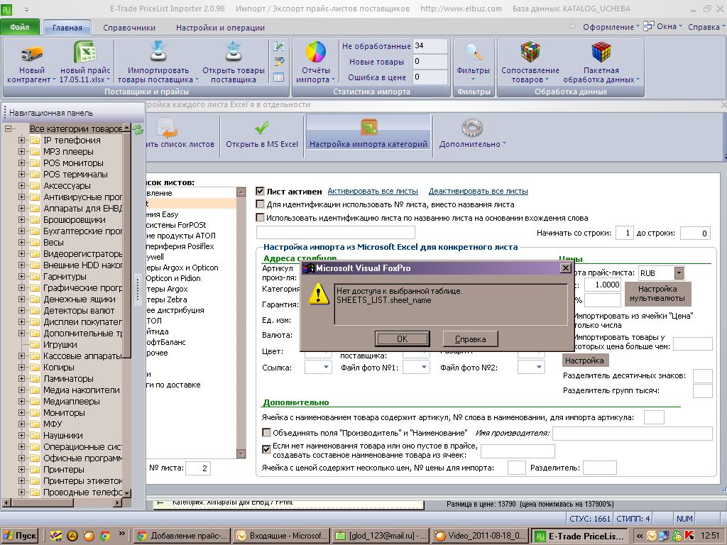Click Настройка импорта категорий icon
Viewport: 727px width, 545px height.
click(x=368, y=127)
